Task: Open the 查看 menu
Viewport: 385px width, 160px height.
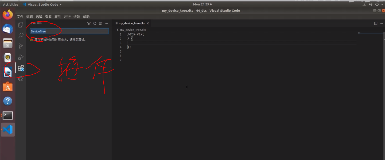Action: click(x=48, y=17)
